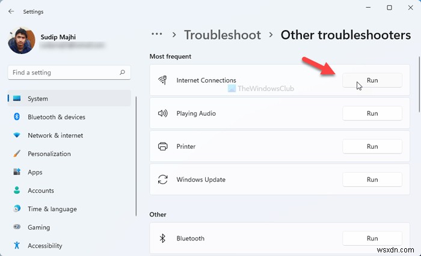Open Accessibility settings

[x=45, y=246]
